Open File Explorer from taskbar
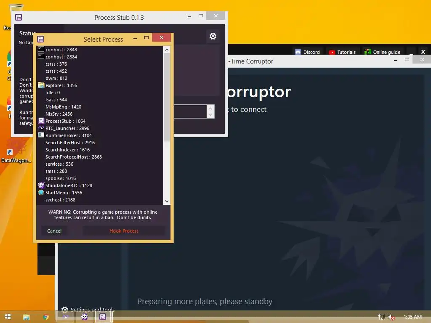431x323 pixels. [27, 317]
